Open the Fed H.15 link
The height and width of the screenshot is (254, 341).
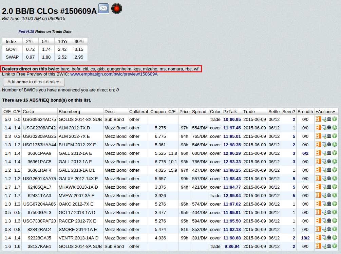pos(26,31)
